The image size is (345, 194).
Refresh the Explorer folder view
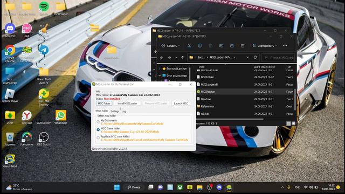(x=255, y=57)
